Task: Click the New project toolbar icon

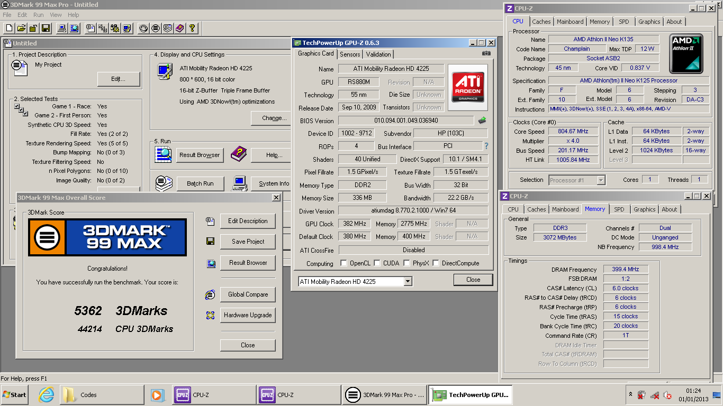Action: tap(9, 28)
